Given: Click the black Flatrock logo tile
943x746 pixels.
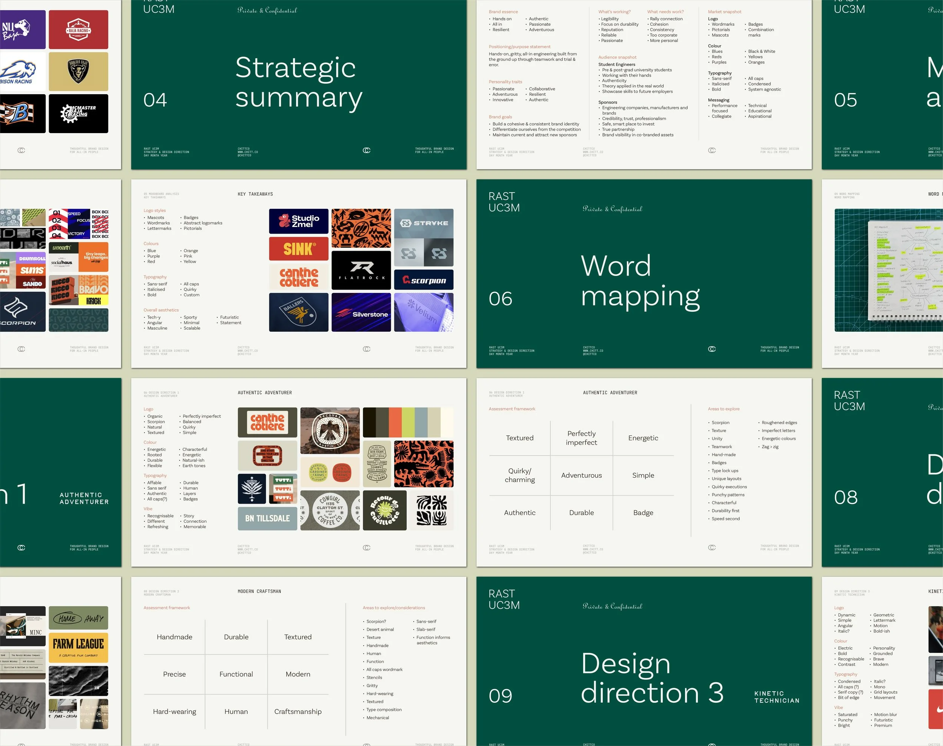Looking at the screenshot, I should click(x=361, y=270).
